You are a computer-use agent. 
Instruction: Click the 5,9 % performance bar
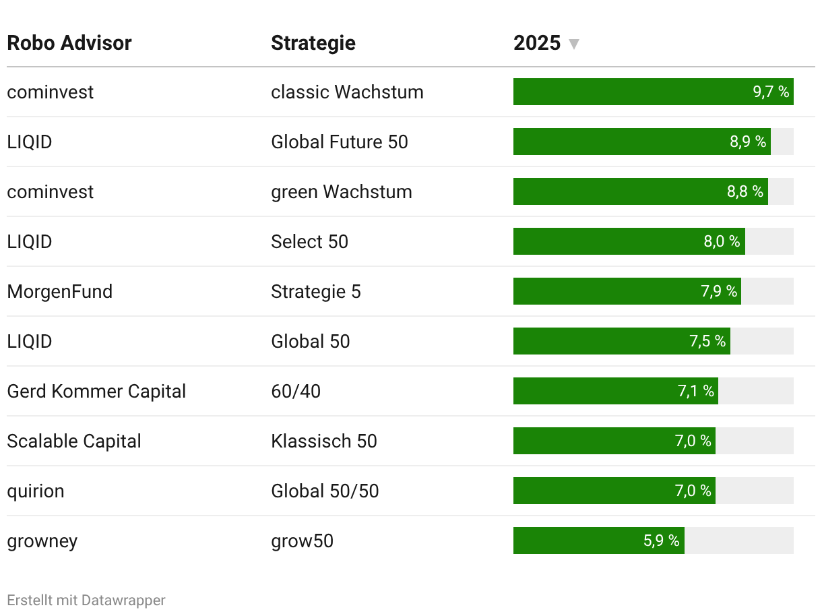click(x=598, y=541)
